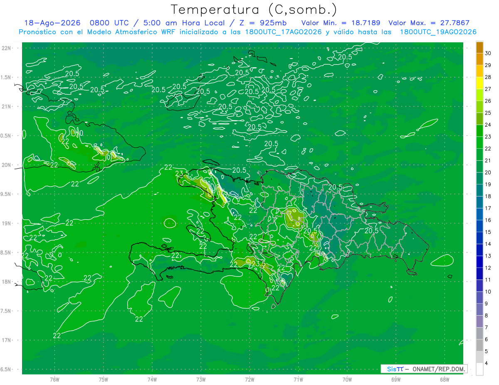This screenshot has height=385, width=499.
Task: Click the teal swatch between 18 and 19
Action: [479, 191]
